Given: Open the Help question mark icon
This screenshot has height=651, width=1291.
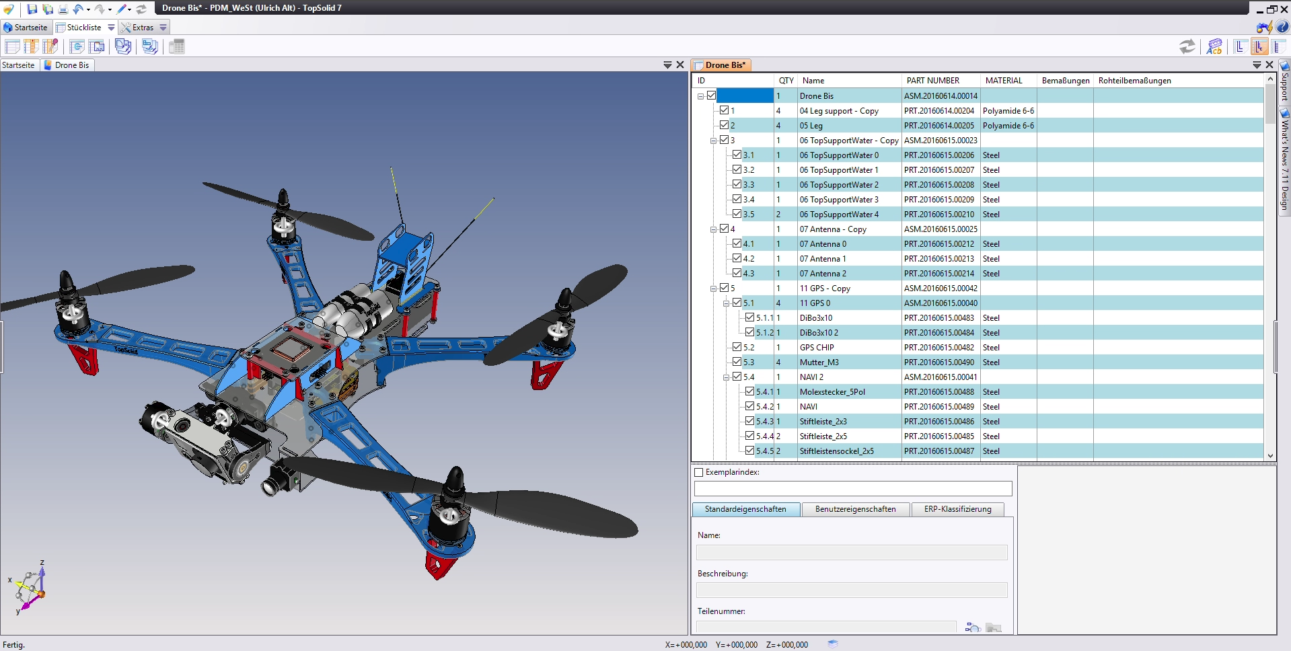Looking at the screenshot, I should click(1283, 28).
